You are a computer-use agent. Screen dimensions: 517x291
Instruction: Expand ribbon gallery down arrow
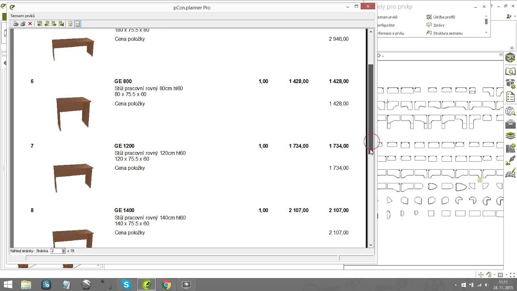pyautogui.click(x=486, y=33)
